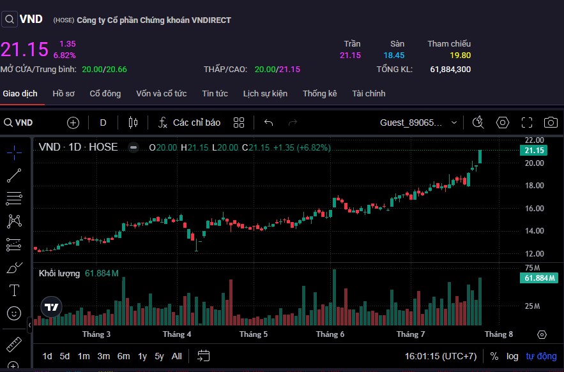Open the candlestick chart style picker

point(133,123)
